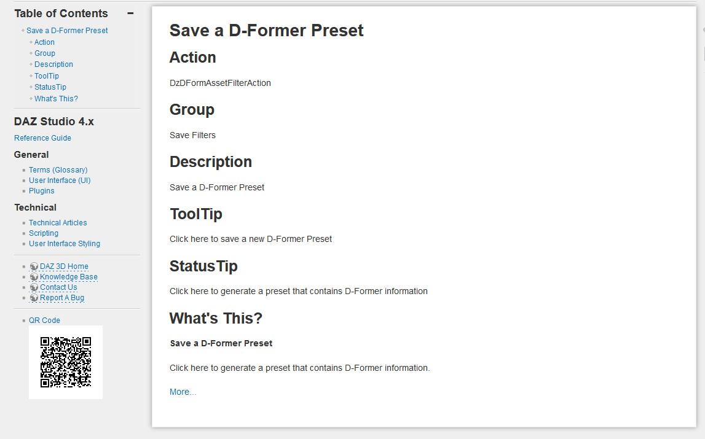The height and width of the screenshot is (439, 705).
Task: Click Save a D-Former Preset contents link
Action: tap(67, 31)
